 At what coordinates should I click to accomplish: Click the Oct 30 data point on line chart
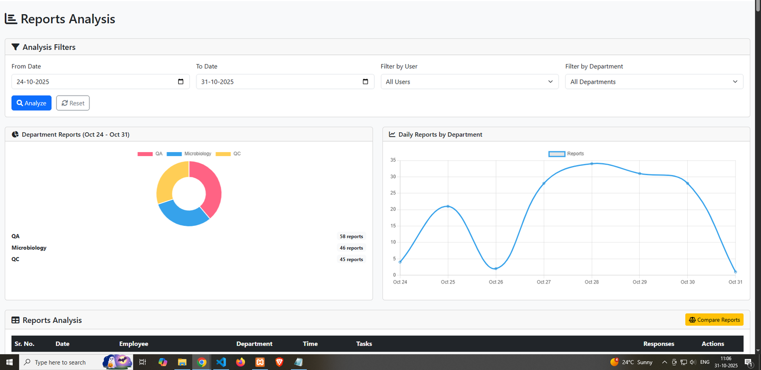pyautogui.click(x=688, y=183)
